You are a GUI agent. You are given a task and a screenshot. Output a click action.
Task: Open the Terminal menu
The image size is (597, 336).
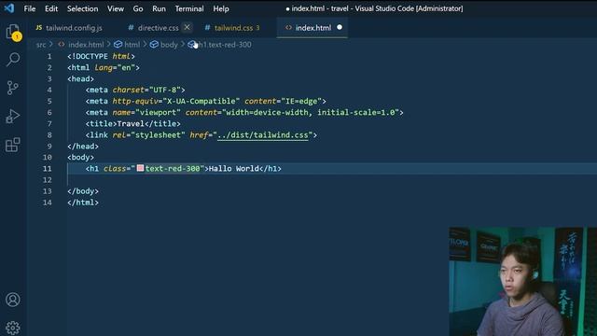point(189,8)
